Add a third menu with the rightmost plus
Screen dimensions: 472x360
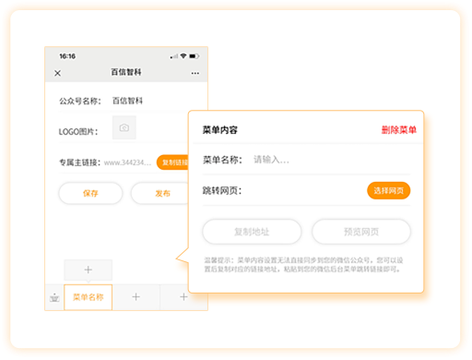point(183,297)
